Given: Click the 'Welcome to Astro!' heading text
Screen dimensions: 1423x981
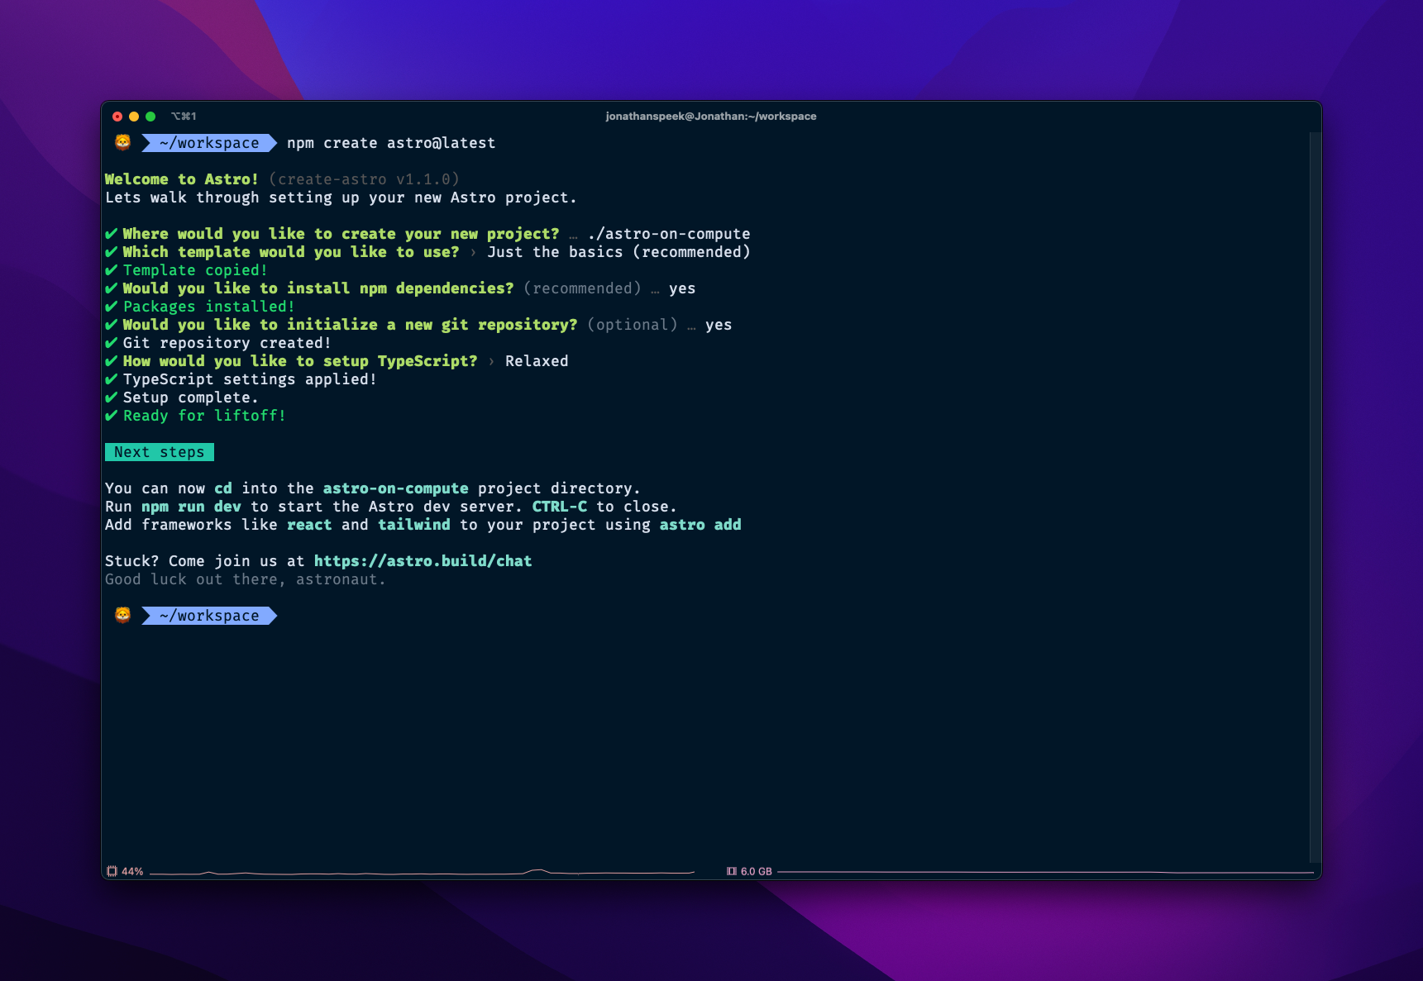Looking at the screenshot, I should click(x=182, y=179).
